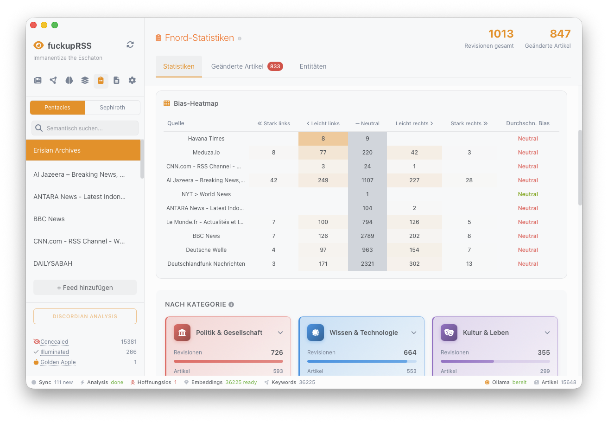Screen dimensions: 608x423
Task: Expand the Wissen & Technologie card chevron
Action: (x=414, y=333)
